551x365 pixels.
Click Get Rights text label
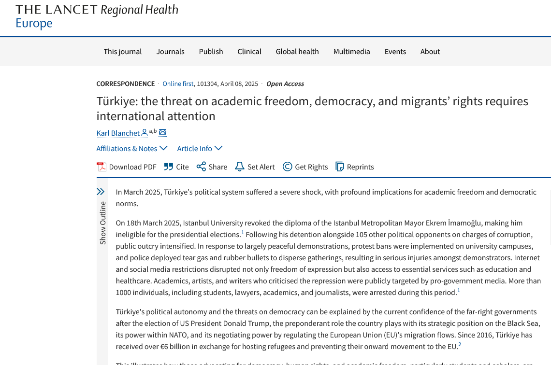(x=311, y=167)
